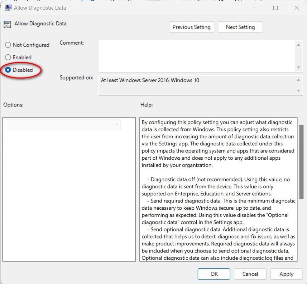Click the Allow Diagnostic Data title bar icon
307x284 pixels.
point(7,8)
